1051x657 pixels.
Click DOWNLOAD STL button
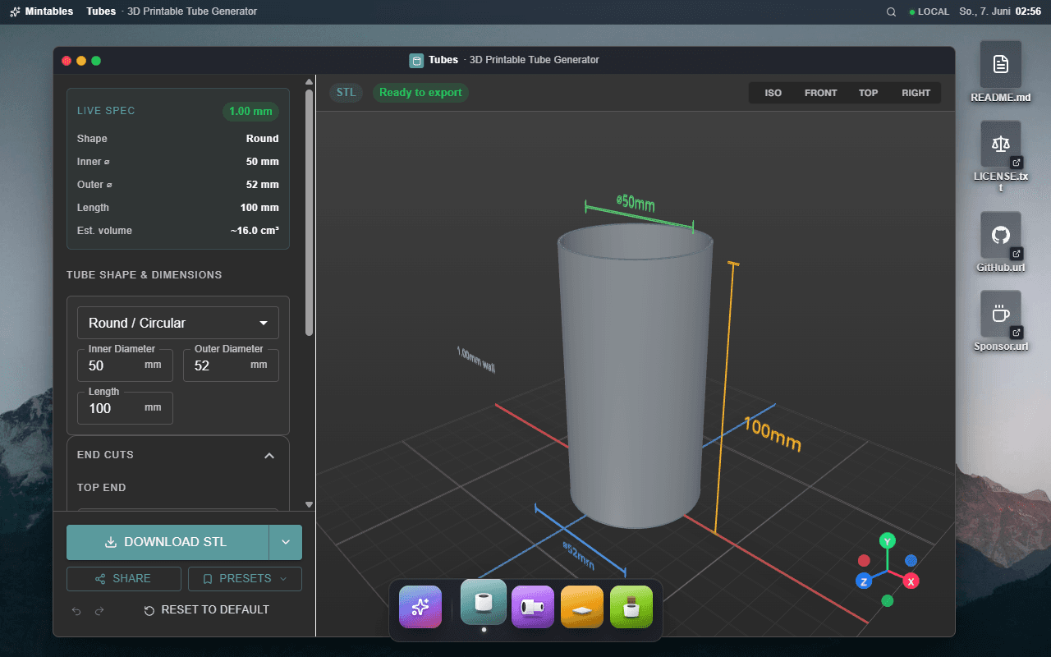pos(168,542)
